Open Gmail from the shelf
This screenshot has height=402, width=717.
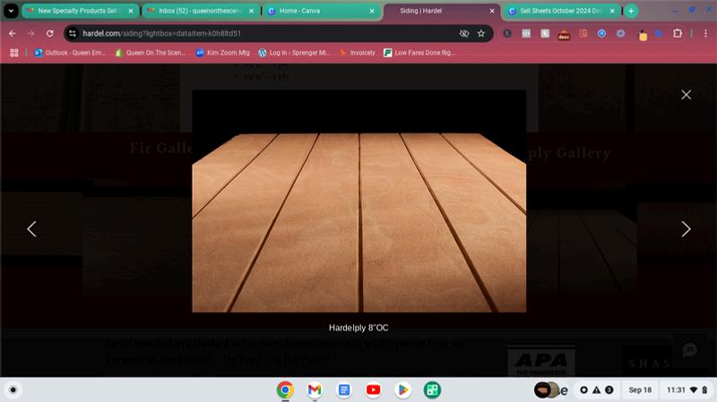(315, 389)
